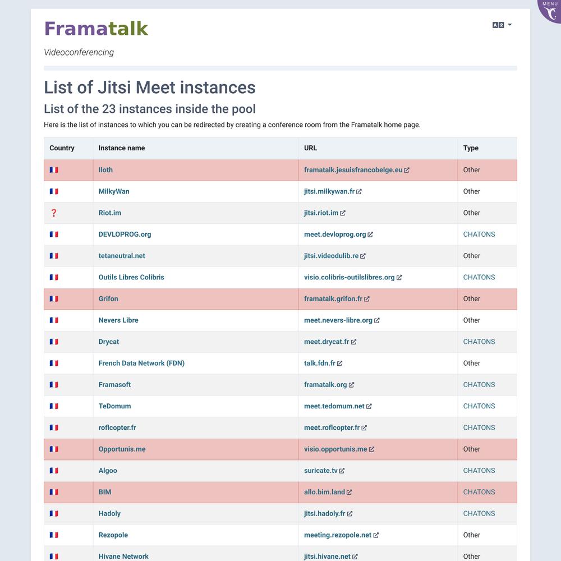Click external link icon beside talk.fdn.fr
Viewport: 561px width, 561px height.
pyautogui.click(x=339, y=364)
